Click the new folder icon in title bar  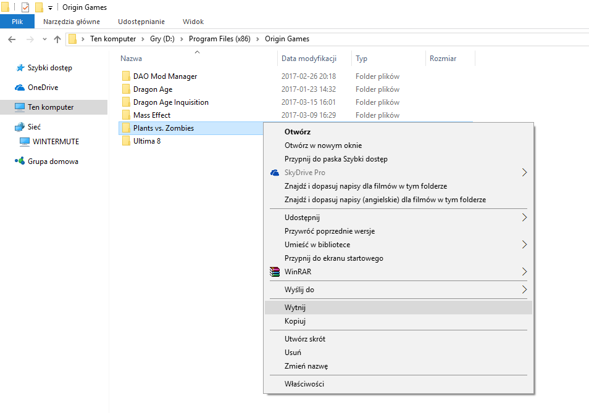(x=39, y=7)
